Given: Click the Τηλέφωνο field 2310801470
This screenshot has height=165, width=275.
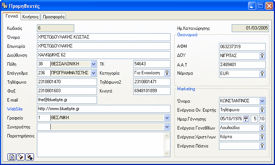Looking at the screenshot, I should click(x=67, y=82).
